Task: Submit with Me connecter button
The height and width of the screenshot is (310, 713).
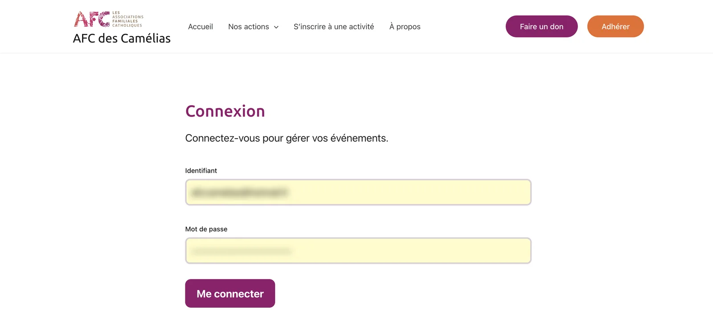Action: [x=230, y=294]
